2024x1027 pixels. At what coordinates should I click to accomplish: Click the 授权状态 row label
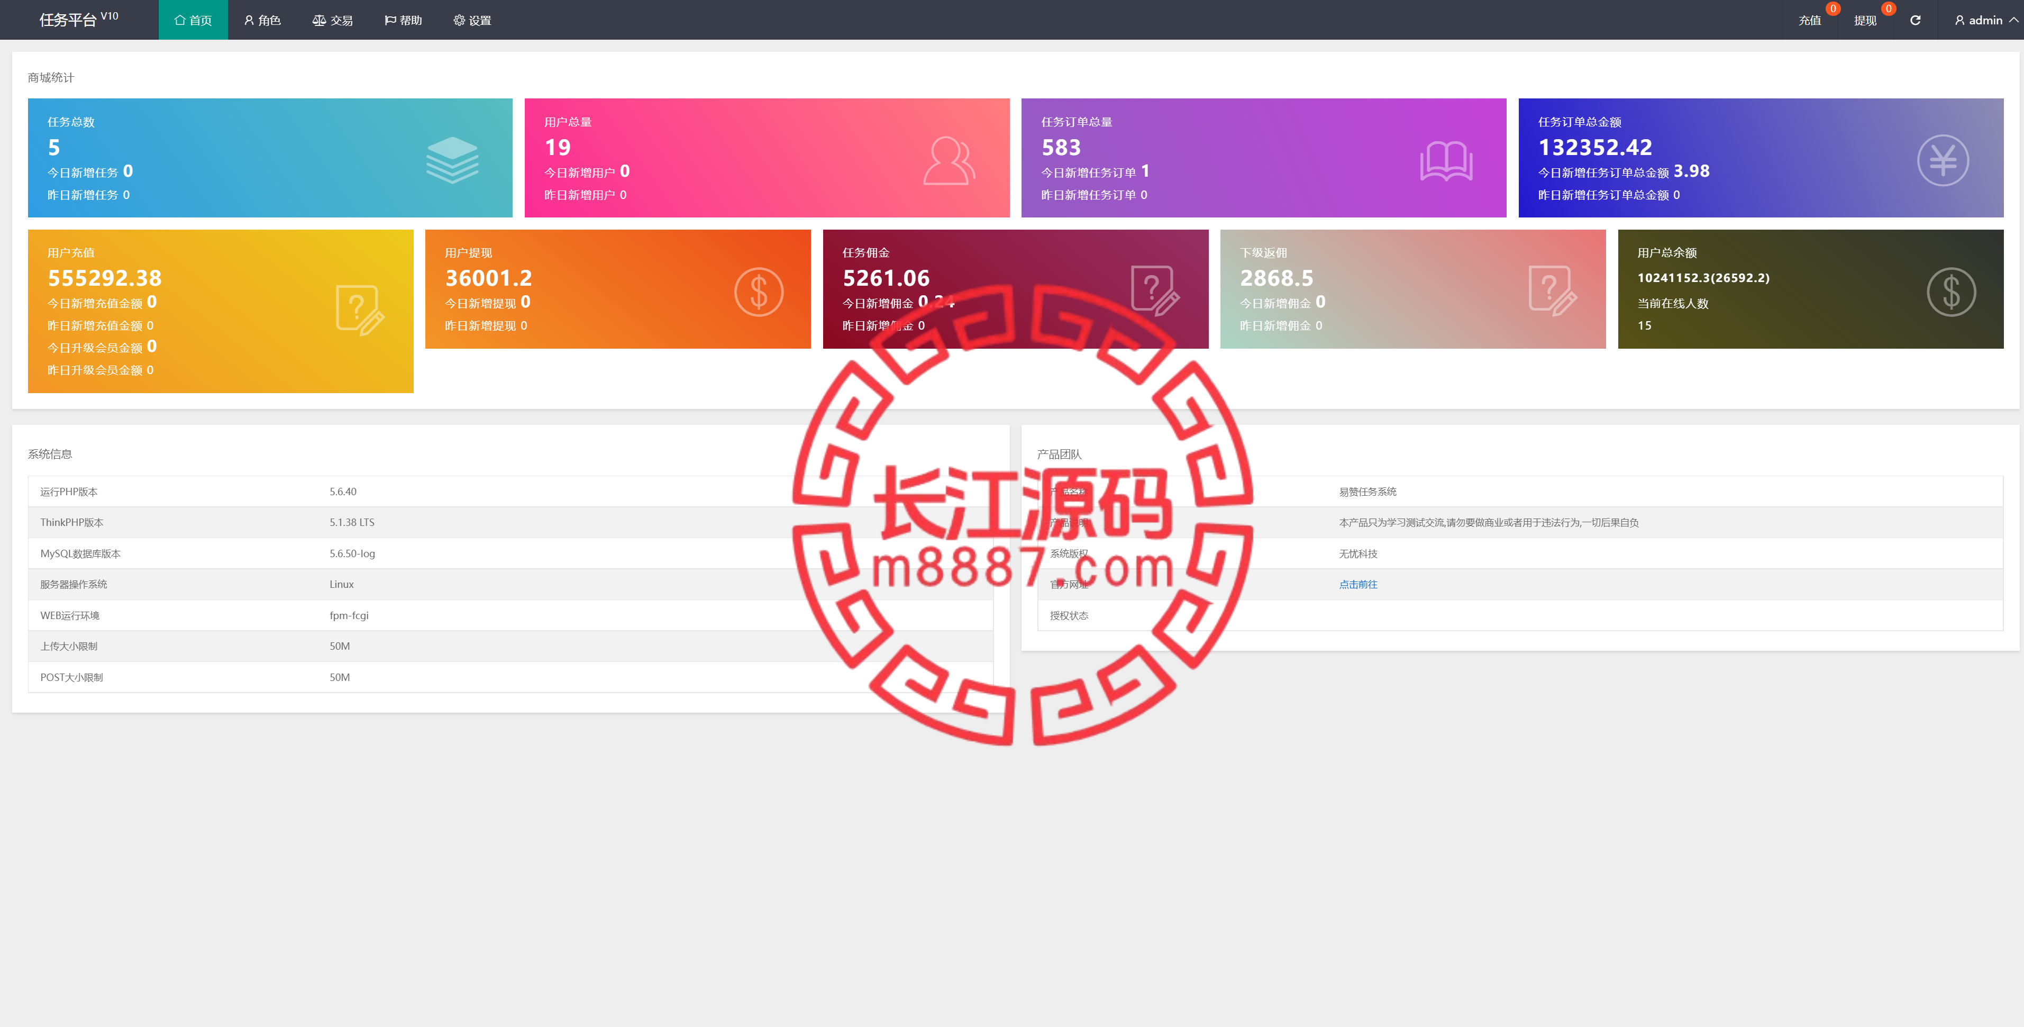1069,616
